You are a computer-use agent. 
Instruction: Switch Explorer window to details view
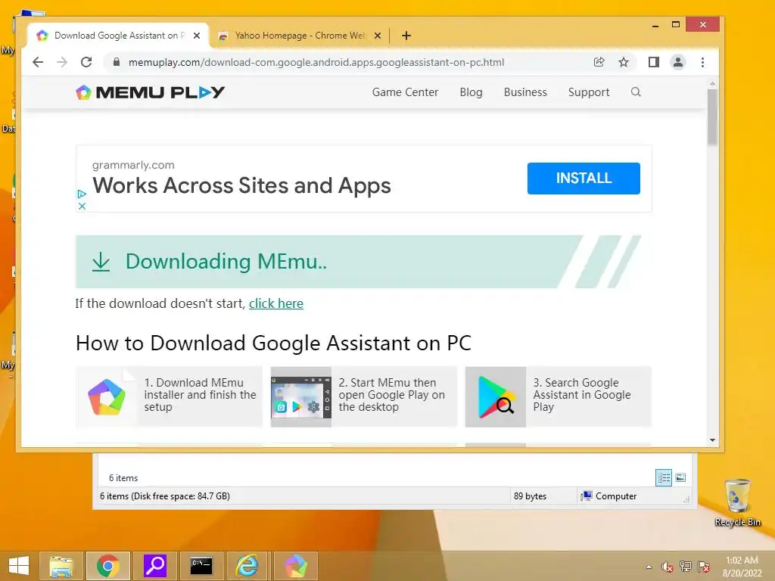[x=664, y=477]
